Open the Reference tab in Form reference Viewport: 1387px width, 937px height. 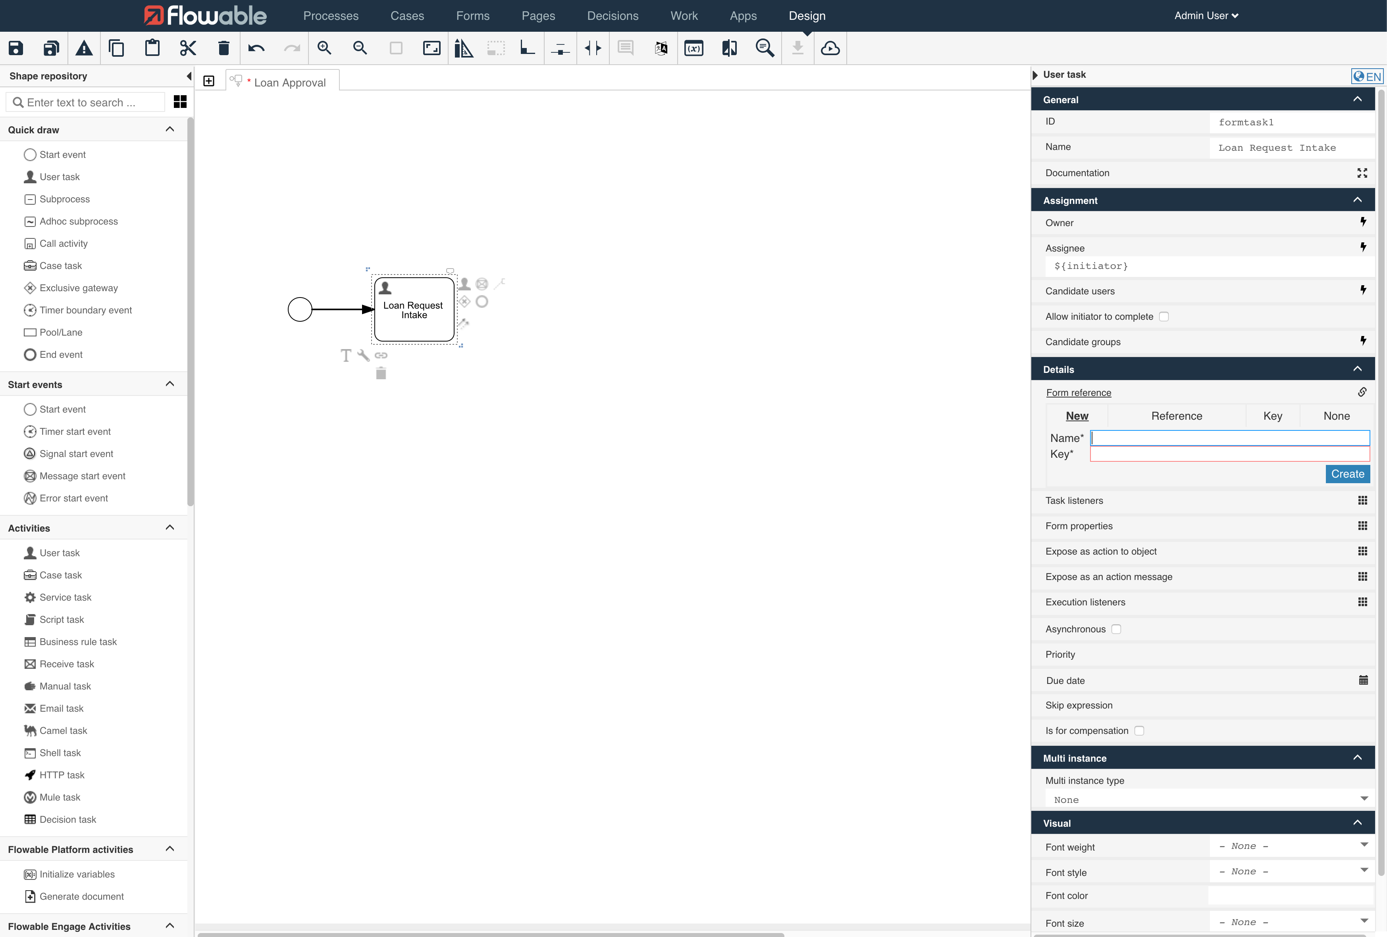[1176, 416]
